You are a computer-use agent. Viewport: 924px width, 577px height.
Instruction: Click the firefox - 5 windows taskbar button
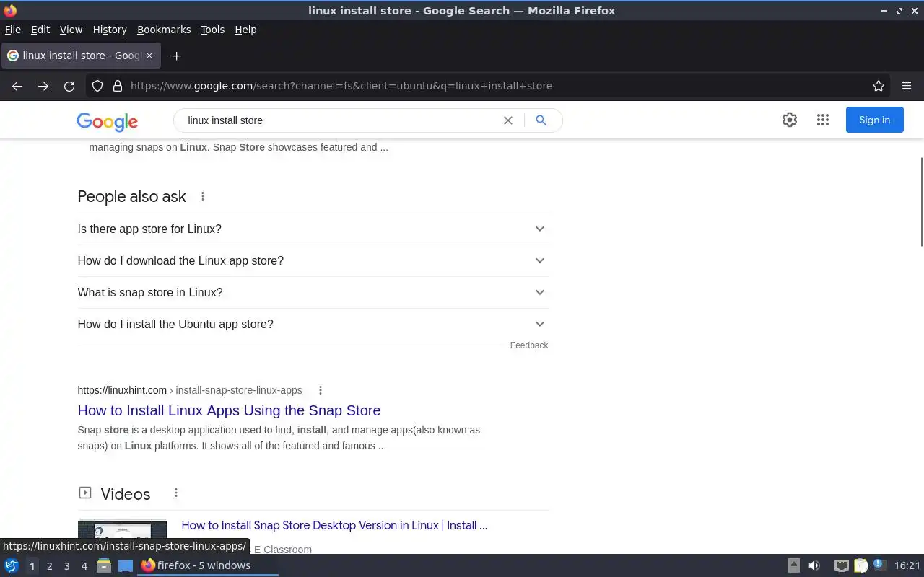point(208,565)
